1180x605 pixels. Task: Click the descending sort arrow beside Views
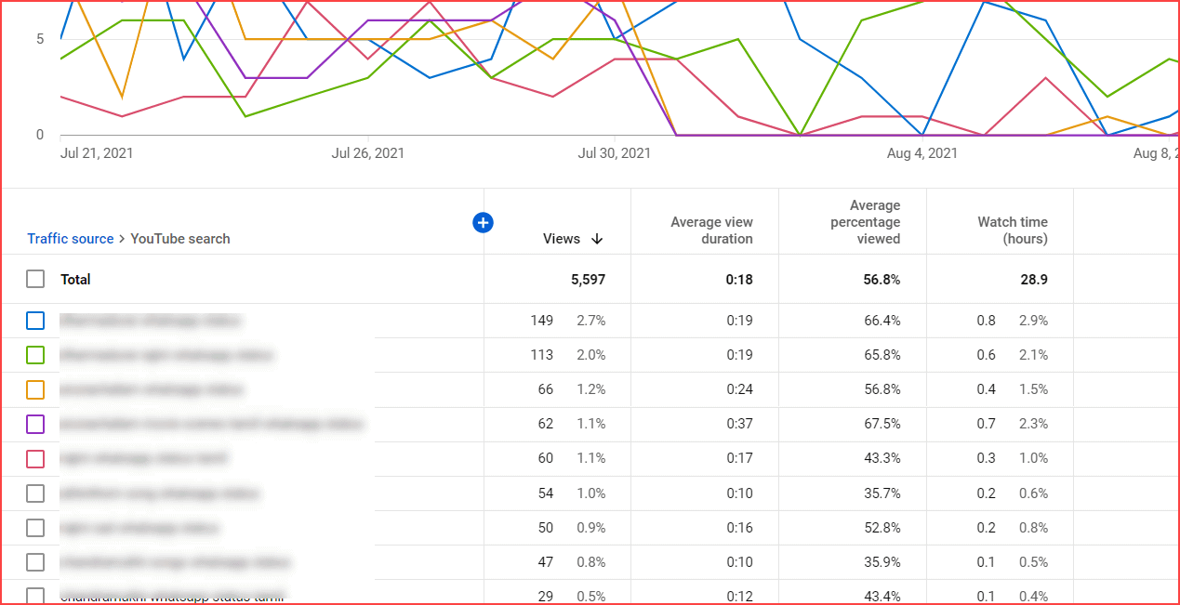[x=599, y=239]
